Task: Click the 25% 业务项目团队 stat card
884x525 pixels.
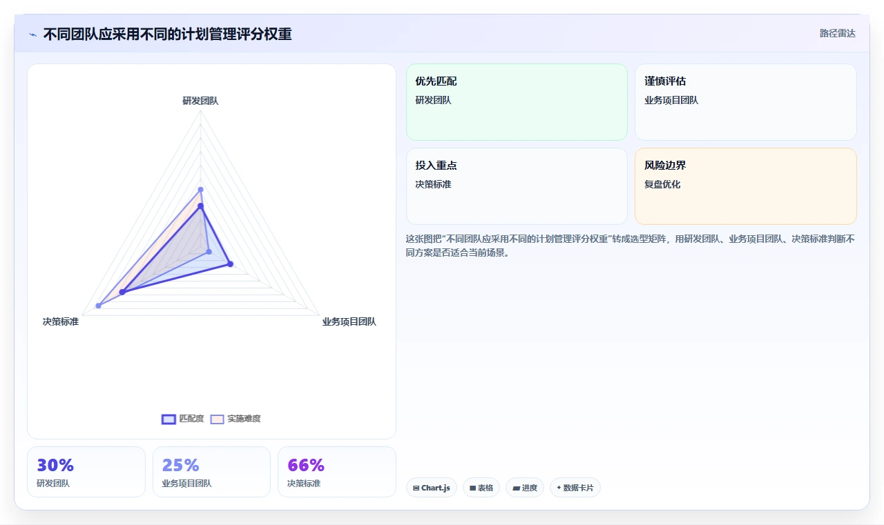Action: pyautogui.click(x=211, y=472)
